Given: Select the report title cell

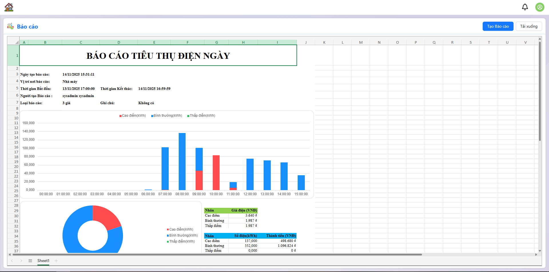Looking at the screenshot, I should pyautogui.click(x=158, y=55).
